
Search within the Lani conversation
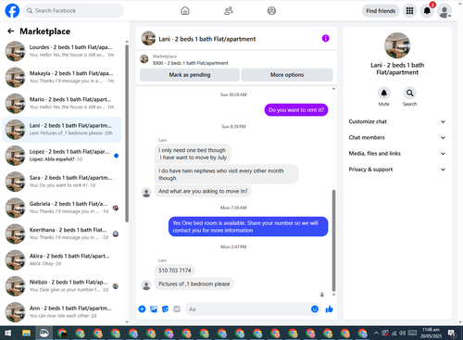pos(409,93)
